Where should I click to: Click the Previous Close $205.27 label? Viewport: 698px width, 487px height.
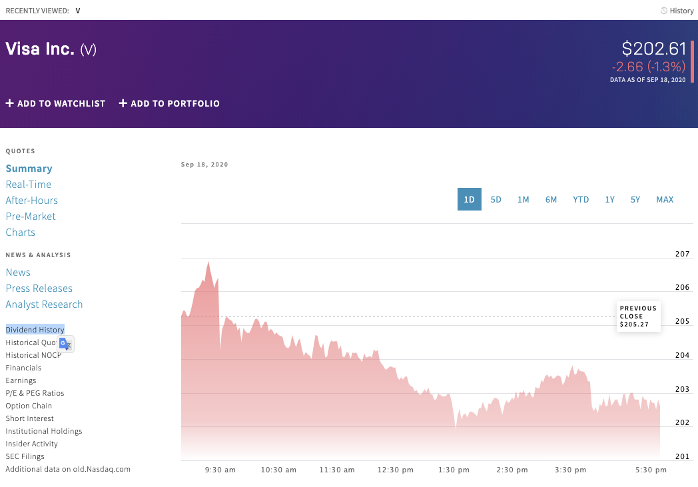pyautogui.click(x=638, y=316)
